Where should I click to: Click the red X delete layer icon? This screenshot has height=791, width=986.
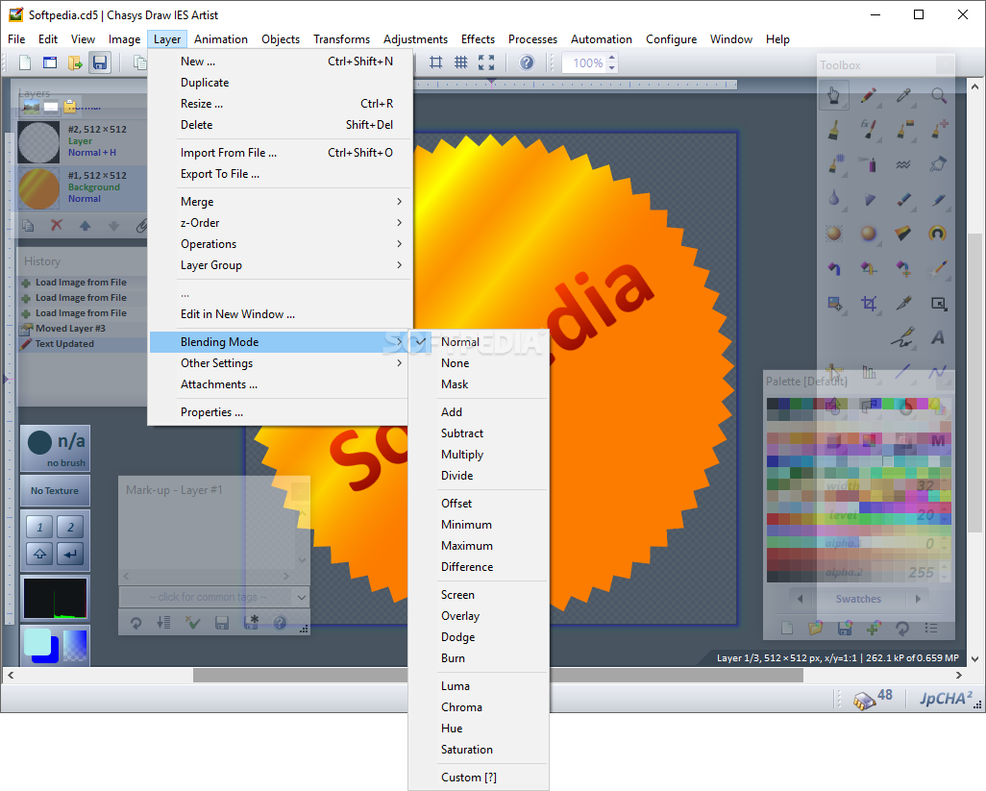pyautogui.click(x=57, y=225)
